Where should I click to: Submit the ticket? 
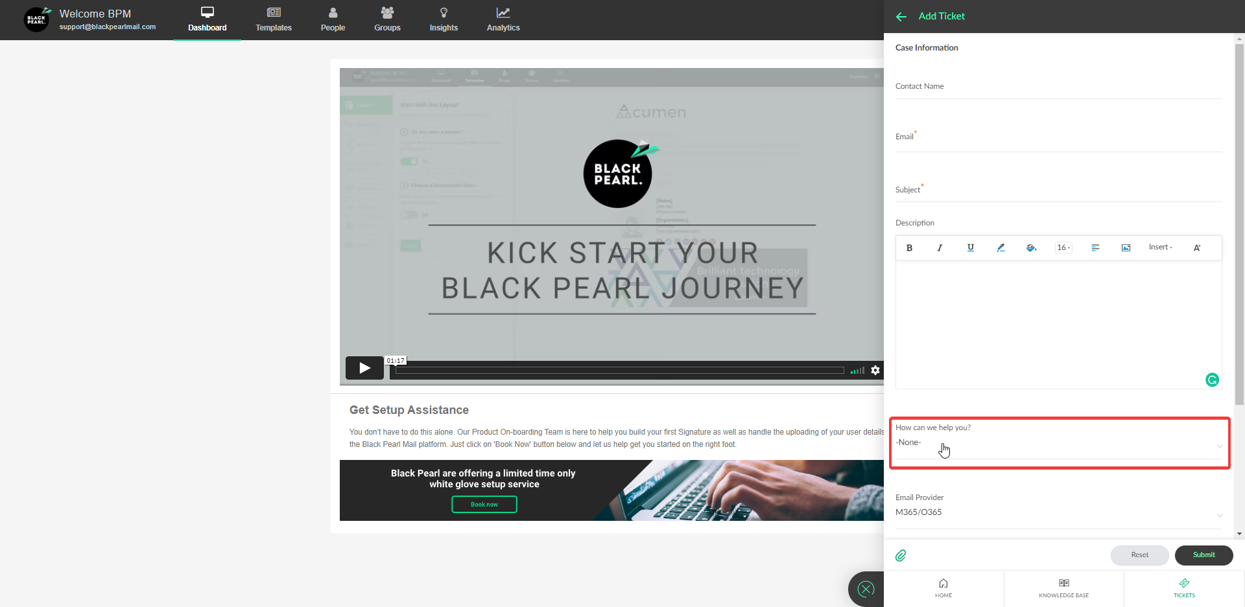[1203, 555]
